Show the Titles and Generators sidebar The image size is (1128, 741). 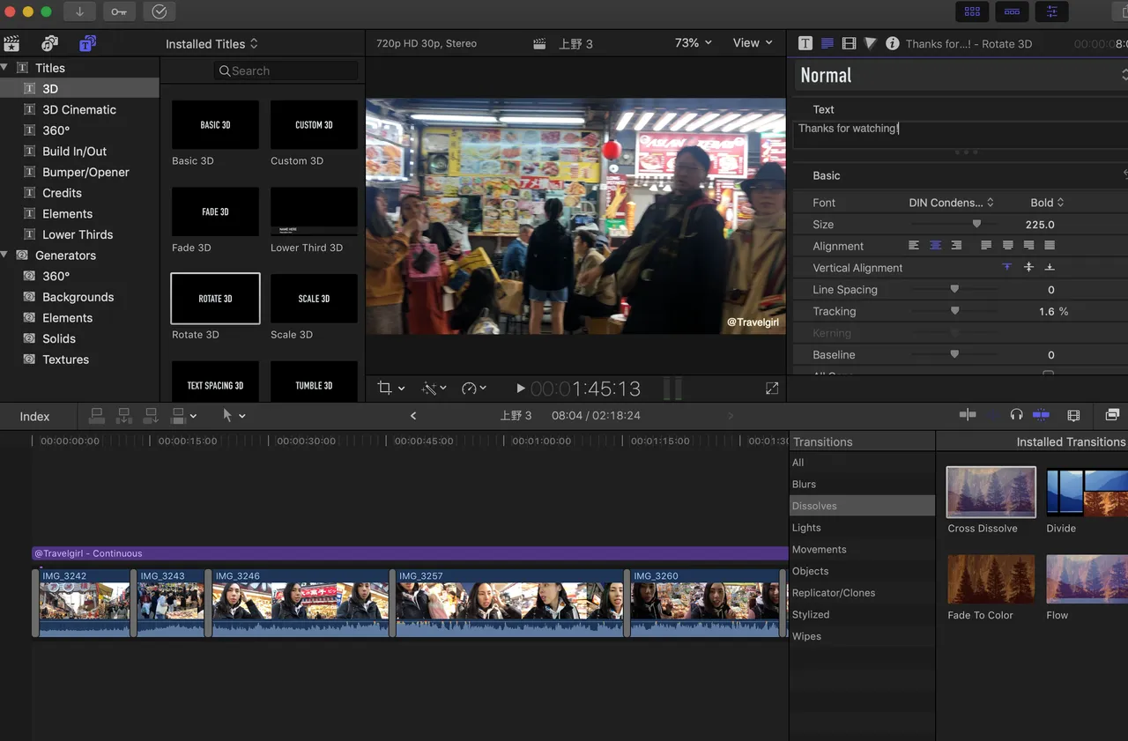[87, 43]
